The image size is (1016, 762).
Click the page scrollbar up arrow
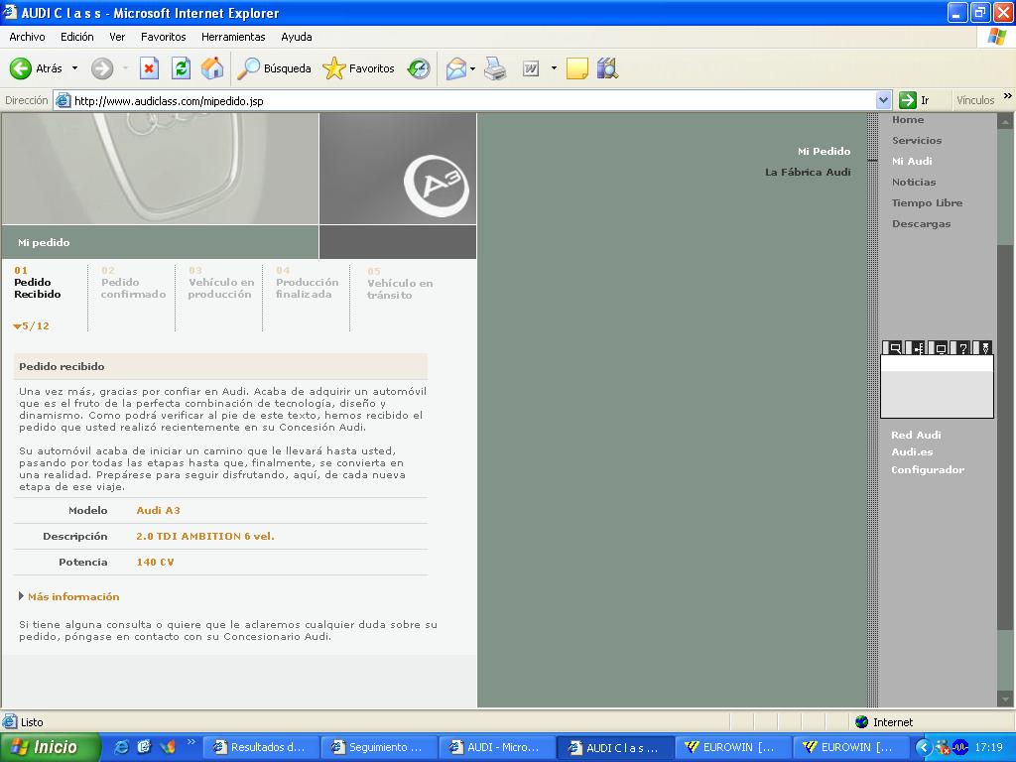[1005, 120]
